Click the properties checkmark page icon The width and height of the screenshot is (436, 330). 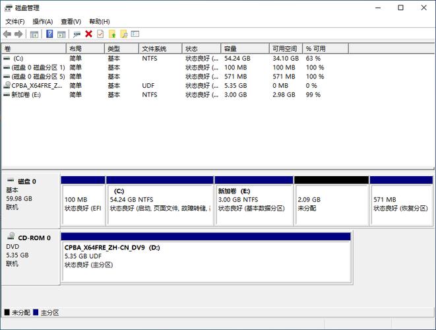(x=100, y=34)
